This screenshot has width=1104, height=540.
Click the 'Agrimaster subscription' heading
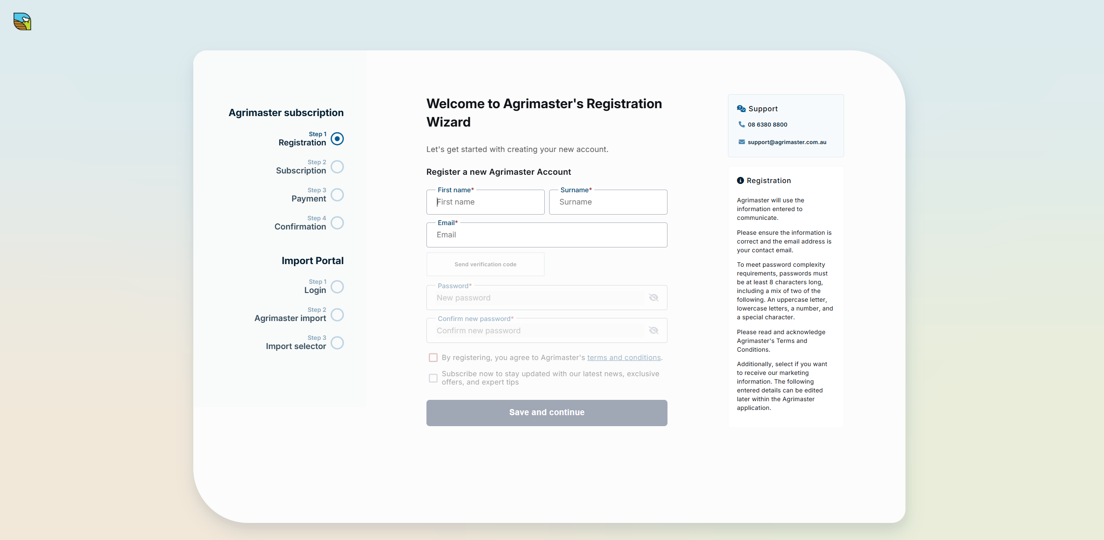point(286,113)
